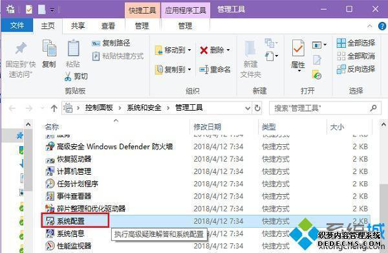This screenshot has width=388, height=253.
Task: Click the Performance Monitor icon
Action: (x=50, y=246)
